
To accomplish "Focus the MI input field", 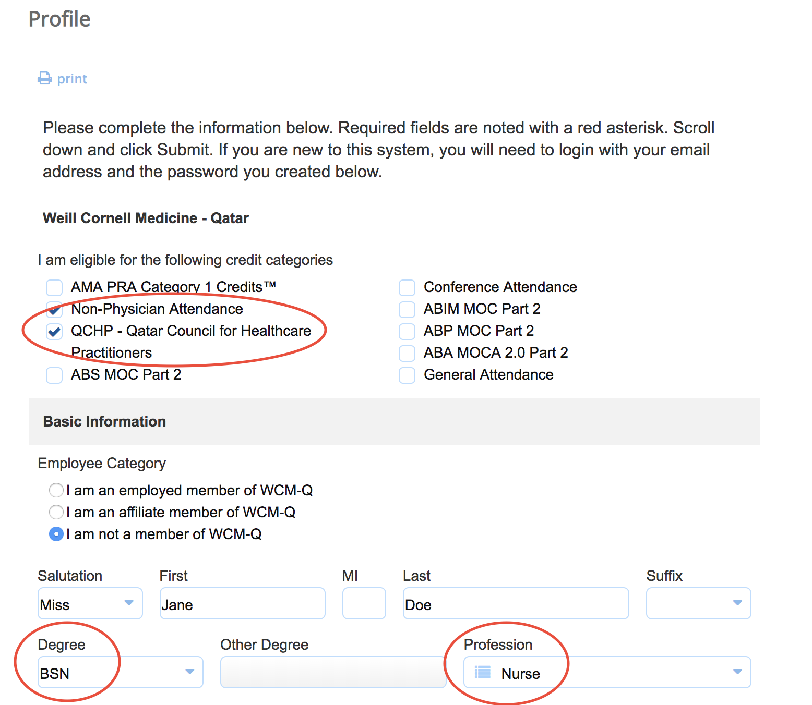I will pyautogui.click(x=364, y=603).
